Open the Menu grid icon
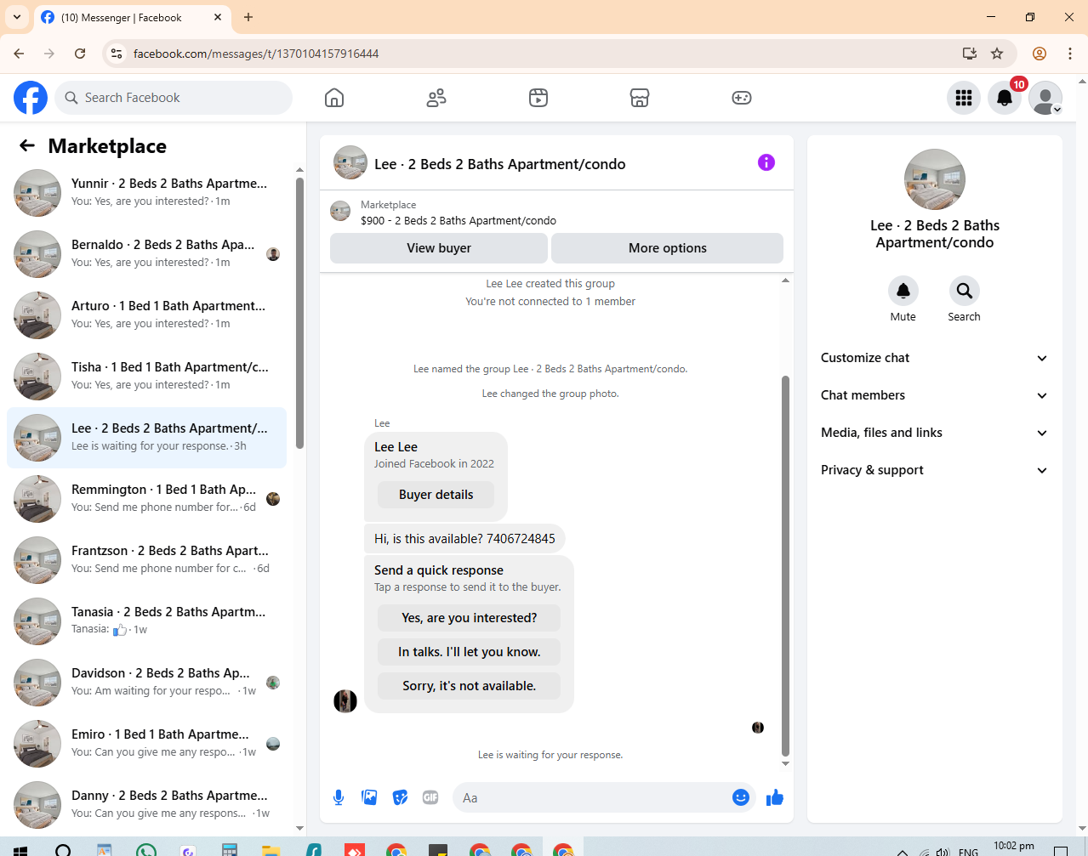Image resolution: width=1088 pixels, height=856 pixels. coord(964,98)
